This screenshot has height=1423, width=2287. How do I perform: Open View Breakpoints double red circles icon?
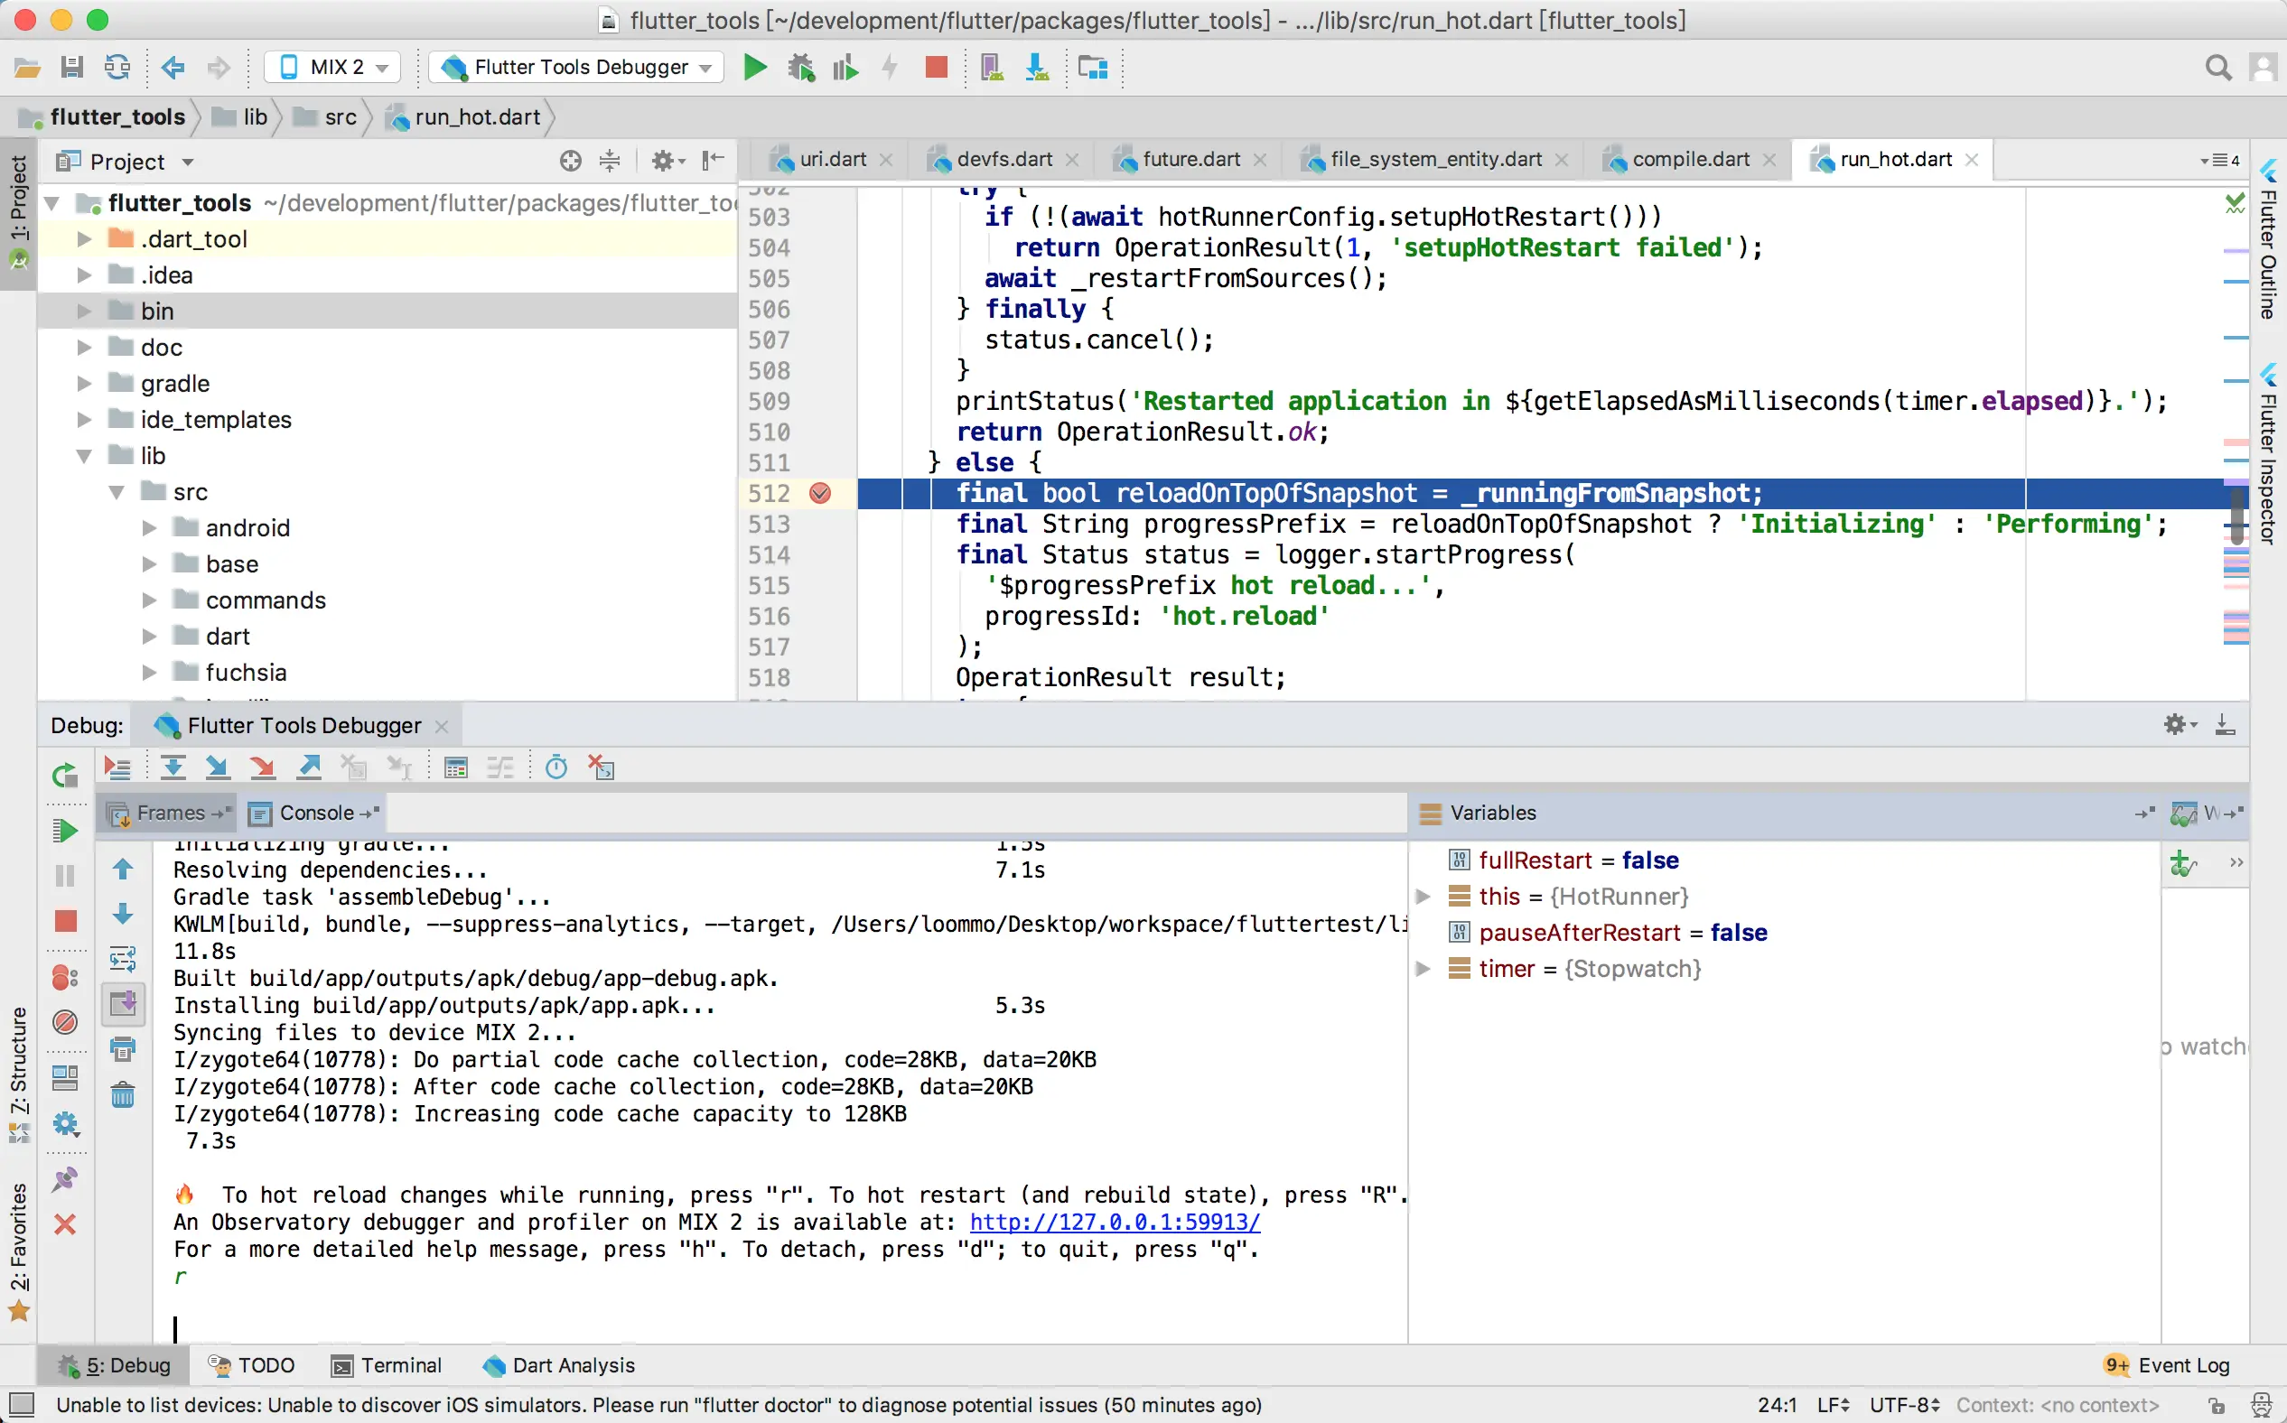[64, 978]
